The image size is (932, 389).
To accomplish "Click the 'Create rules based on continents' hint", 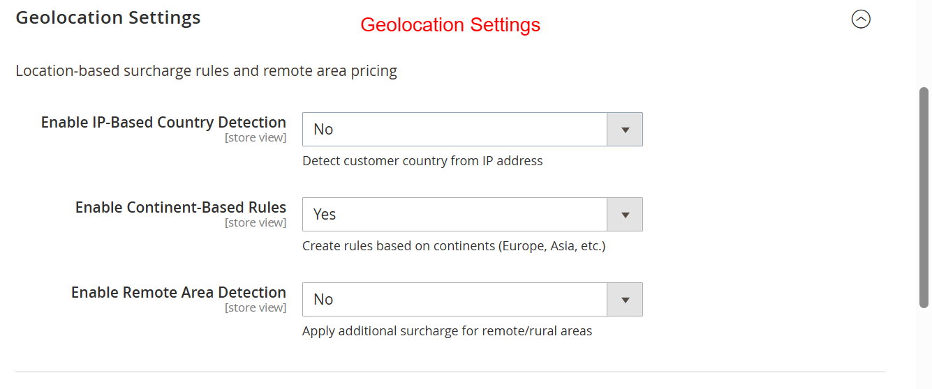I will pyautogui.click(x=454, y=246).
